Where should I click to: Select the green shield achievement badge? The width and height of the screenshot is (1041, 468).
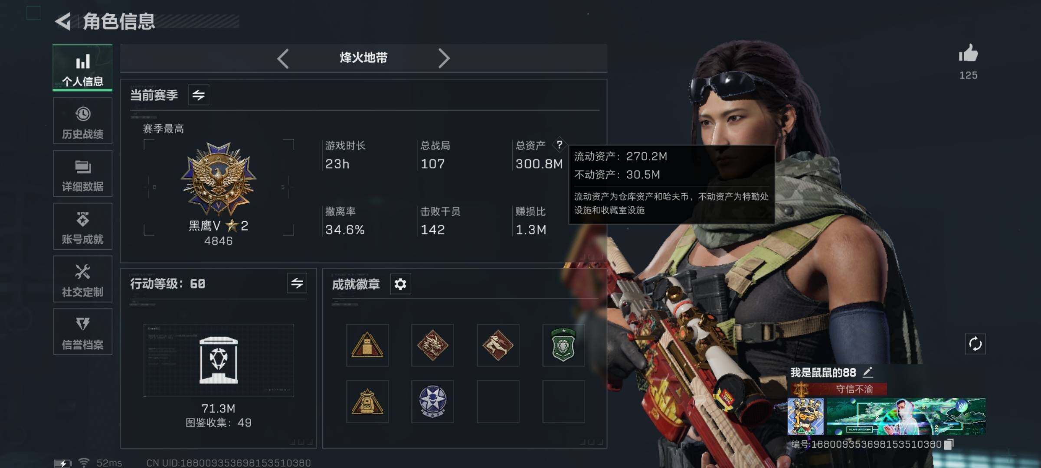click(563, 345)
